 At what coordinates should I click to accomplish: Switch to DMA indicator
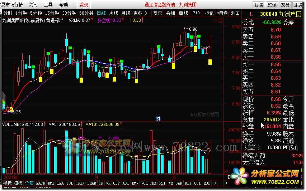tap(61, 183)
